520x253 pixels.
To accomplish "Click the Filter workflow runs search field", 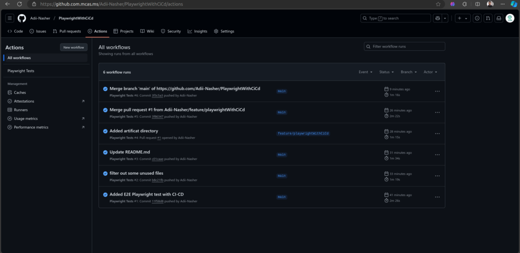I will point(405,47).
